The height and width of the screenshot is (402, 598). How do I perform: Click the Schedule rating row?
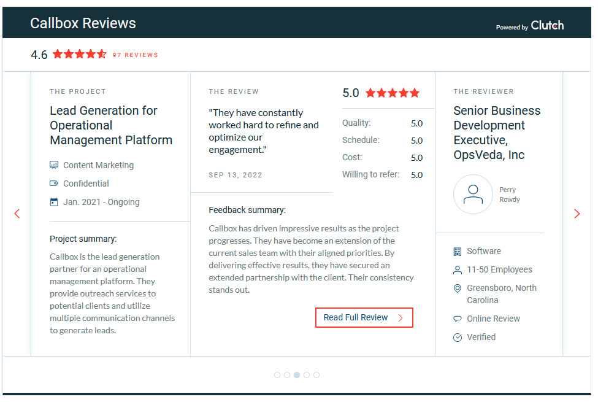(383, 141)
